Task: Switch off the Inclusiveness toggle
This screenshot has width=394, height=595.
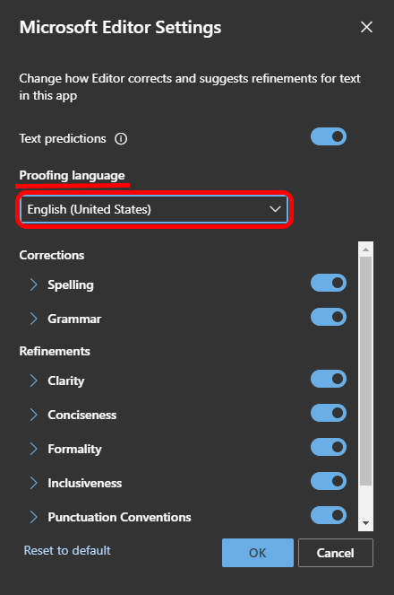Action: (x=329, y=481)
